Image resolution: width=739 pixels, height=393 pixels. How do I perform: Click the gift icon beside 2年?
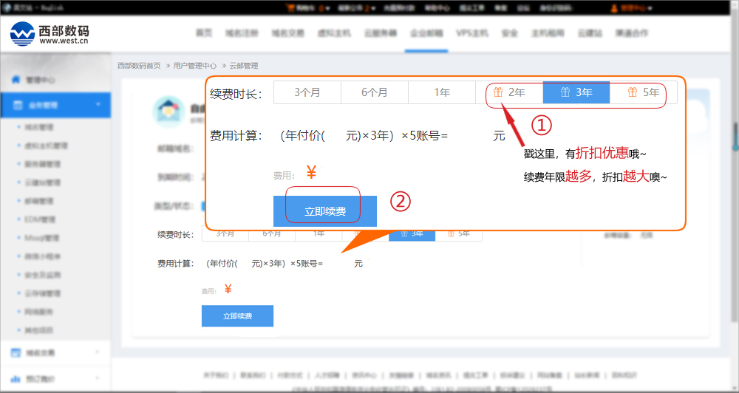tap(498, 92)
